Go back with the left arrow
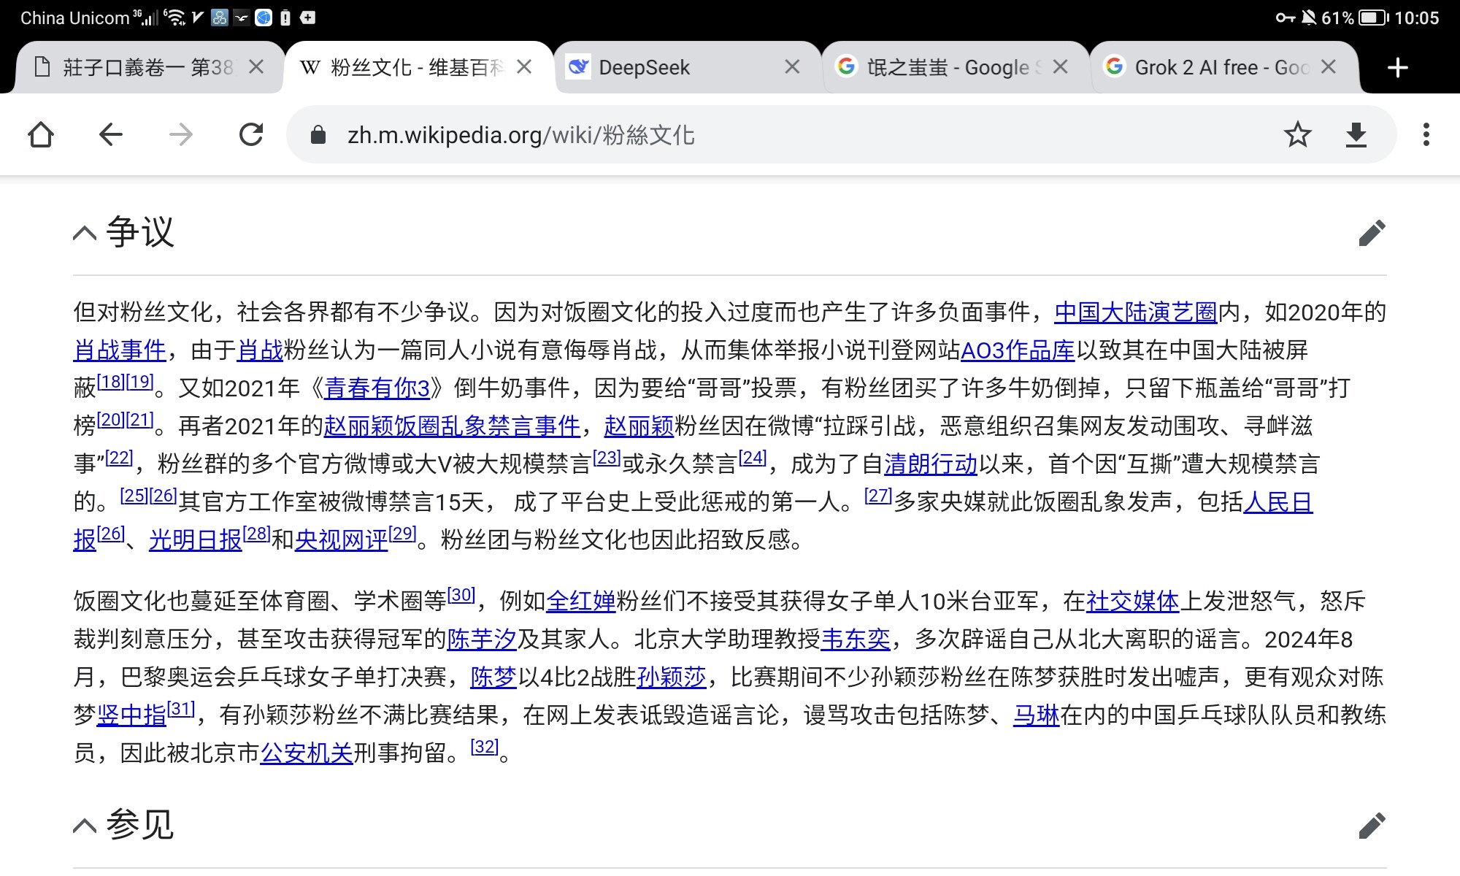 [111, 135]
